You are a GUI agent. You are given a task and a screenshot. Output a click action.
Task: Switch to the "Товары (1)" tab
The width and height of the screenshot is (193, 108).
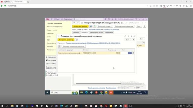click(x=84, y=33)
